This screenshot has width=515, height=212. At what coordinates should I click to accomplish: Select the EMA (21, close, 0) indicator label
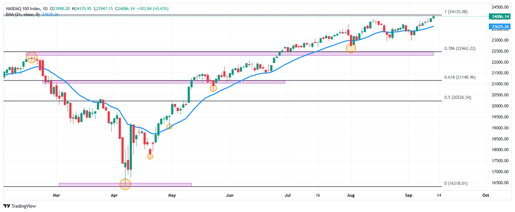coord(23,14)
